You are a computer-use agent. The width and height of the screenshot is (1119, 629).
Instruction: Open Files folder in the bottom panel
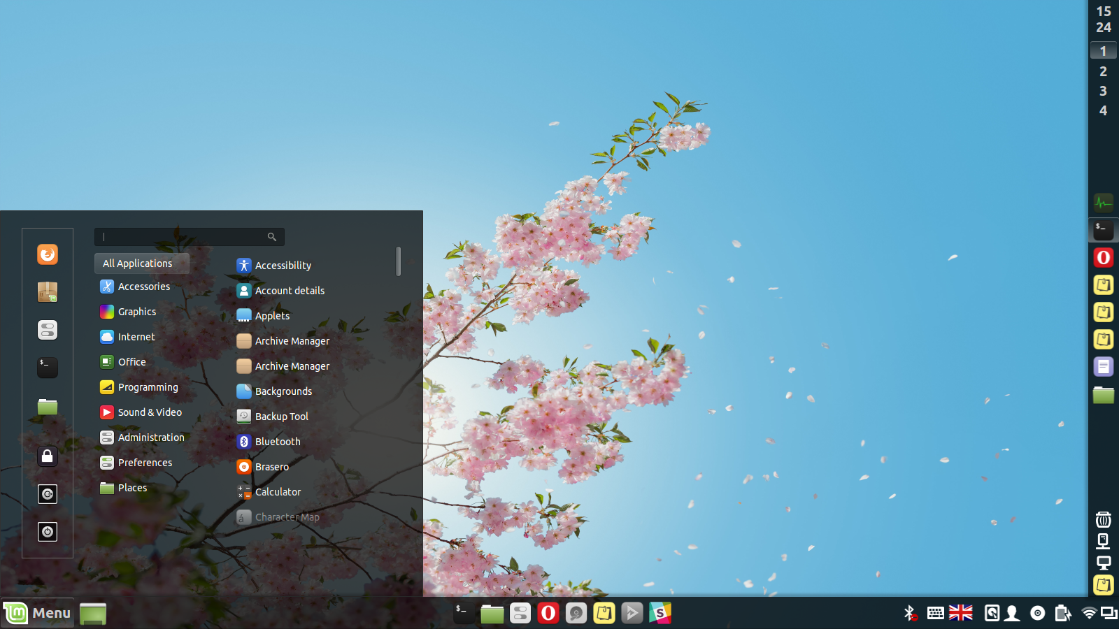tap(492, 614)
